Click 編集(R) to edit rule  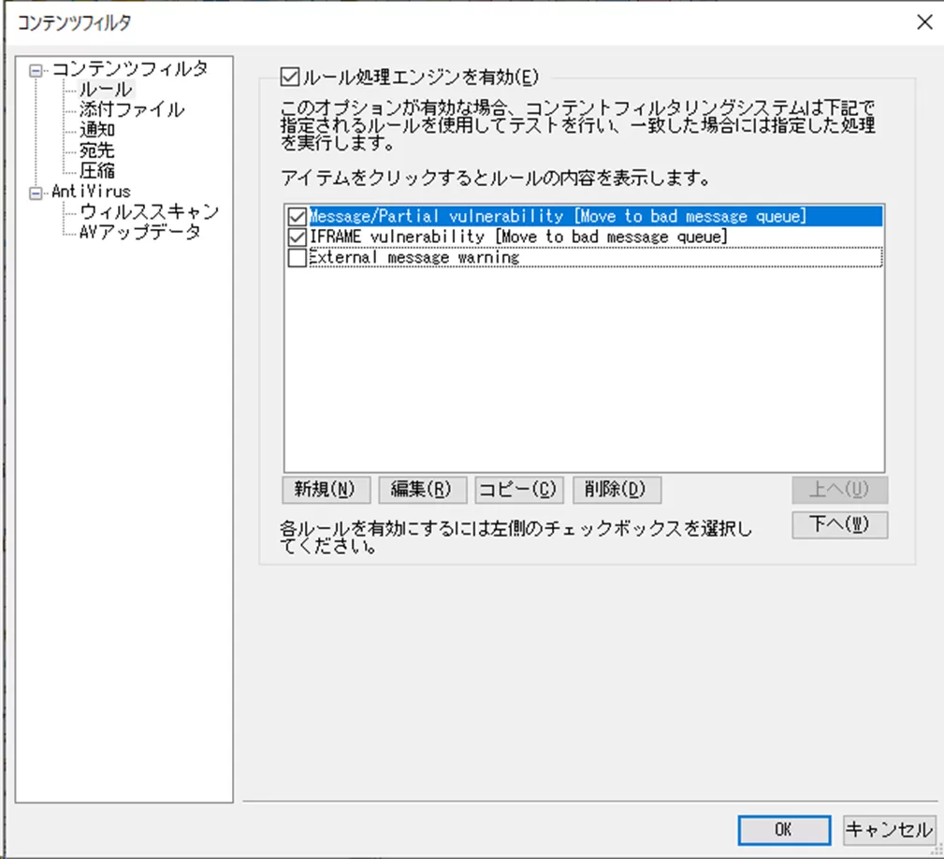pyautogui.click(x=421, y=490)
